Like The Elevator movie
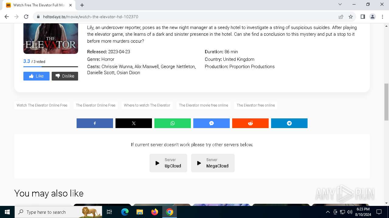The image size is (389, 218). pyautogui.click(x=36, y=76)
